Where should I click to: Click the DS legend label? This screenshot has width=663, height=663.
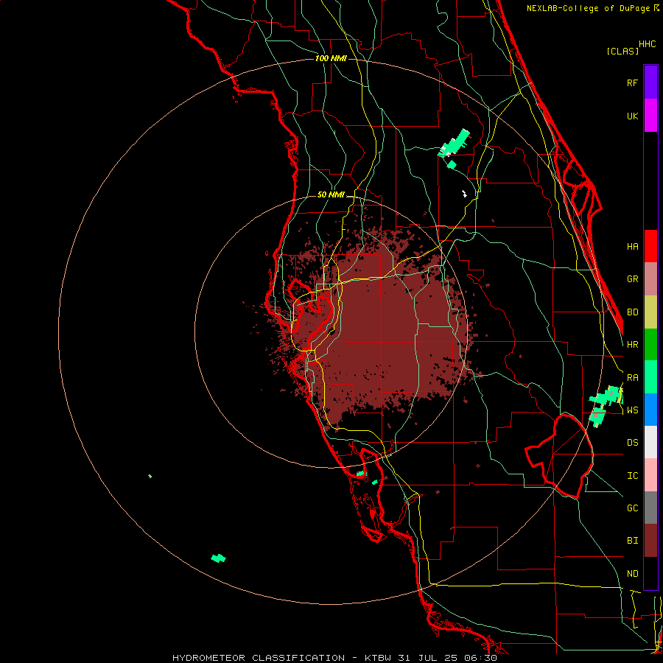click(633, 443)
